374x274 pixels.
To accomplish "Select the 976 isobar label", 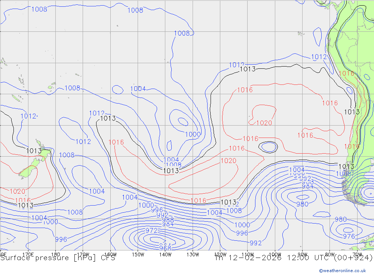I will pyautogui.click(x=349, y=236).
